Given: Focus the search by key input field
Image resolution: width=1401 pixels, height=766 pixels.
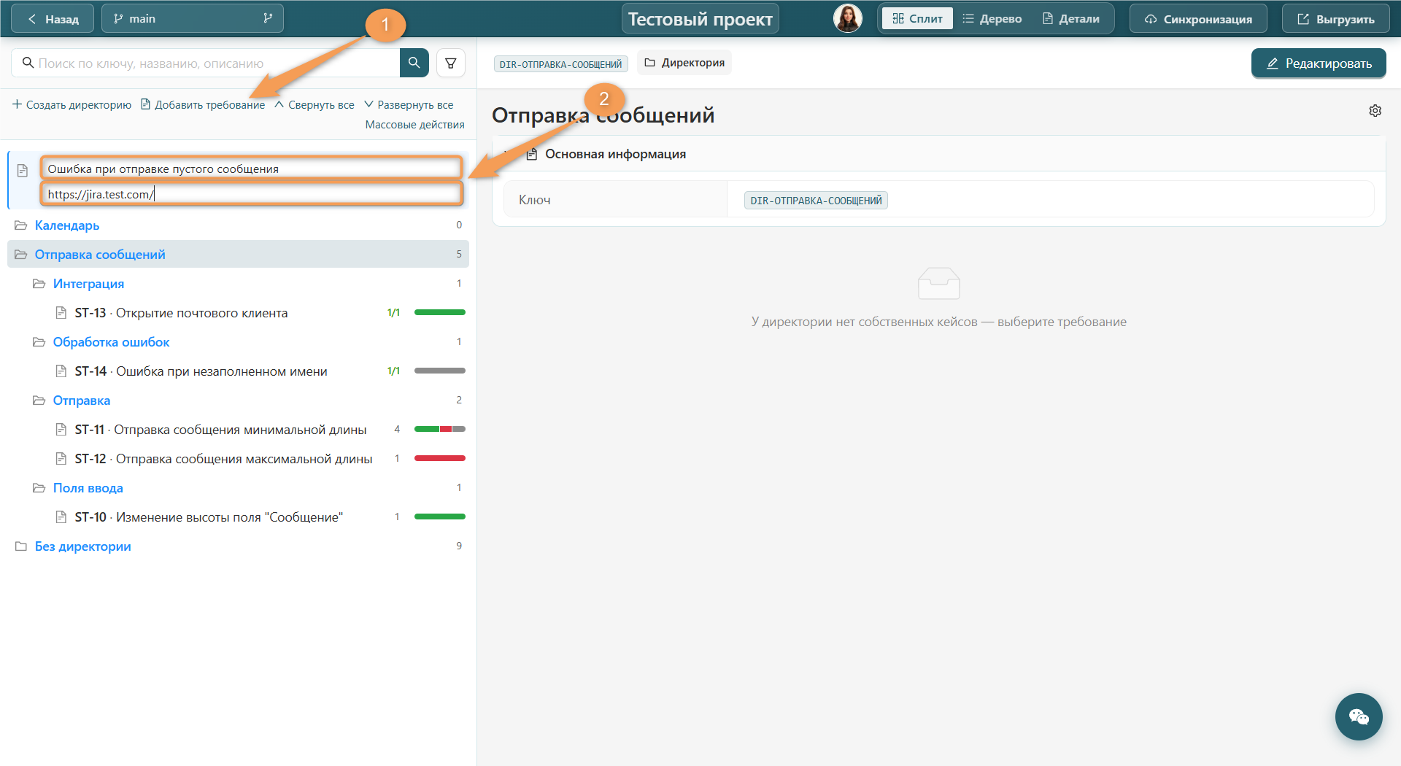Looking at the screenshot, I should [206, 63].
